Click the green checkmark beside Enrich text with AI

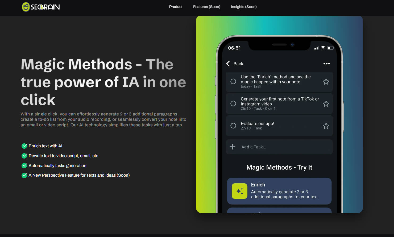[24, 146]
